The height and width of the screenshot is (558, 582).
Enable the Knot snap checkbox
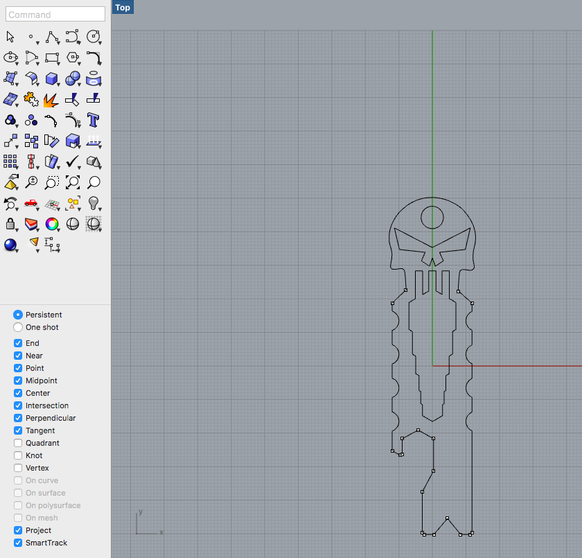[18, 455]
